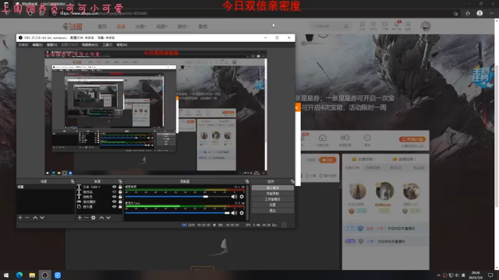Viewport: 499px width, 280px height.
Task: Add a new source with the plus button
Action: (80, 218)
